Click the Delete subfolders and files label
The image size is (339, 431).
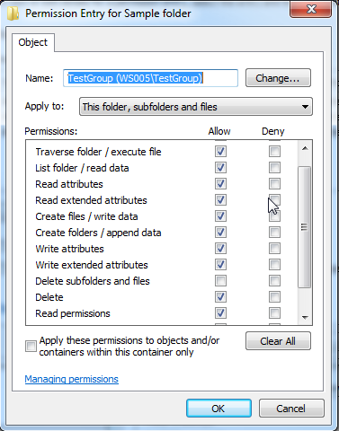click(93, 281)
